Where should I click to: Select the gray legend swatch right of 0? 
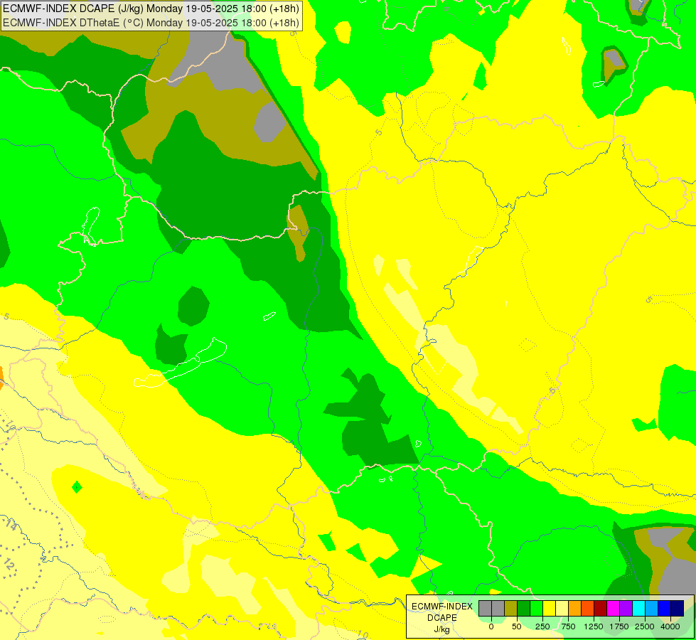point(498,608)
